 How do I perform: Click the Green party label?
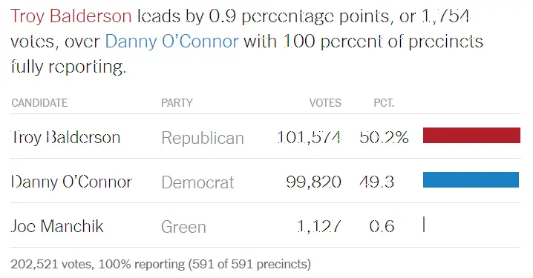183,227
